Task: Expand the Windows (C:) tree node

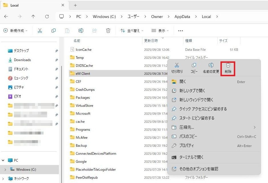Action: [5, 170]
